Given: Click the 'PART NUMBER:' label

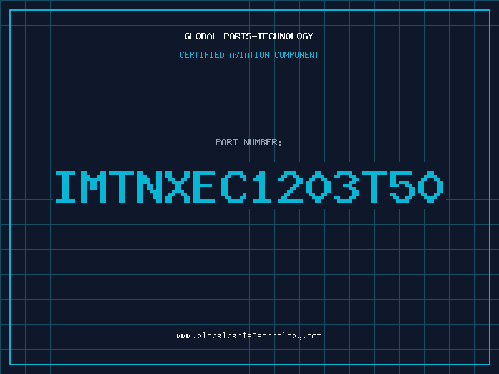Looking at the screenshot, I should point(249,142).
